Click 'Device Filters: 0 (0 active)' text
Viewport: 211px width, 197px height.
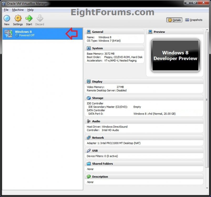pyautogui.click(x=102, y=156)
